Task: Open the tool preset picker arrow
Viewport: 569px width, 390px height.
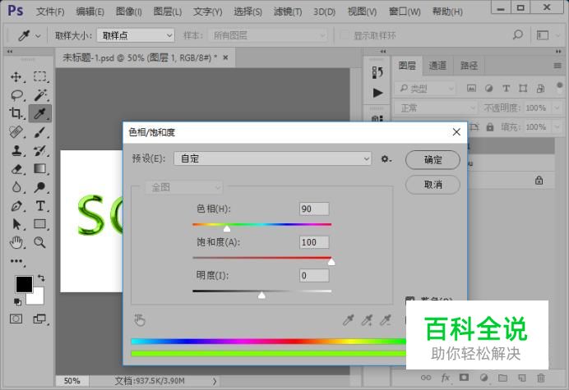Action: click(38, 35)
